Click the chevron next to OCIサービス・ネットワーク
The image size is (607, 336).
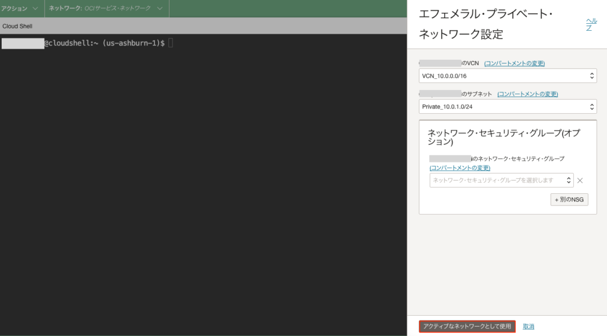pyautogui.click(x=160, y=9)
